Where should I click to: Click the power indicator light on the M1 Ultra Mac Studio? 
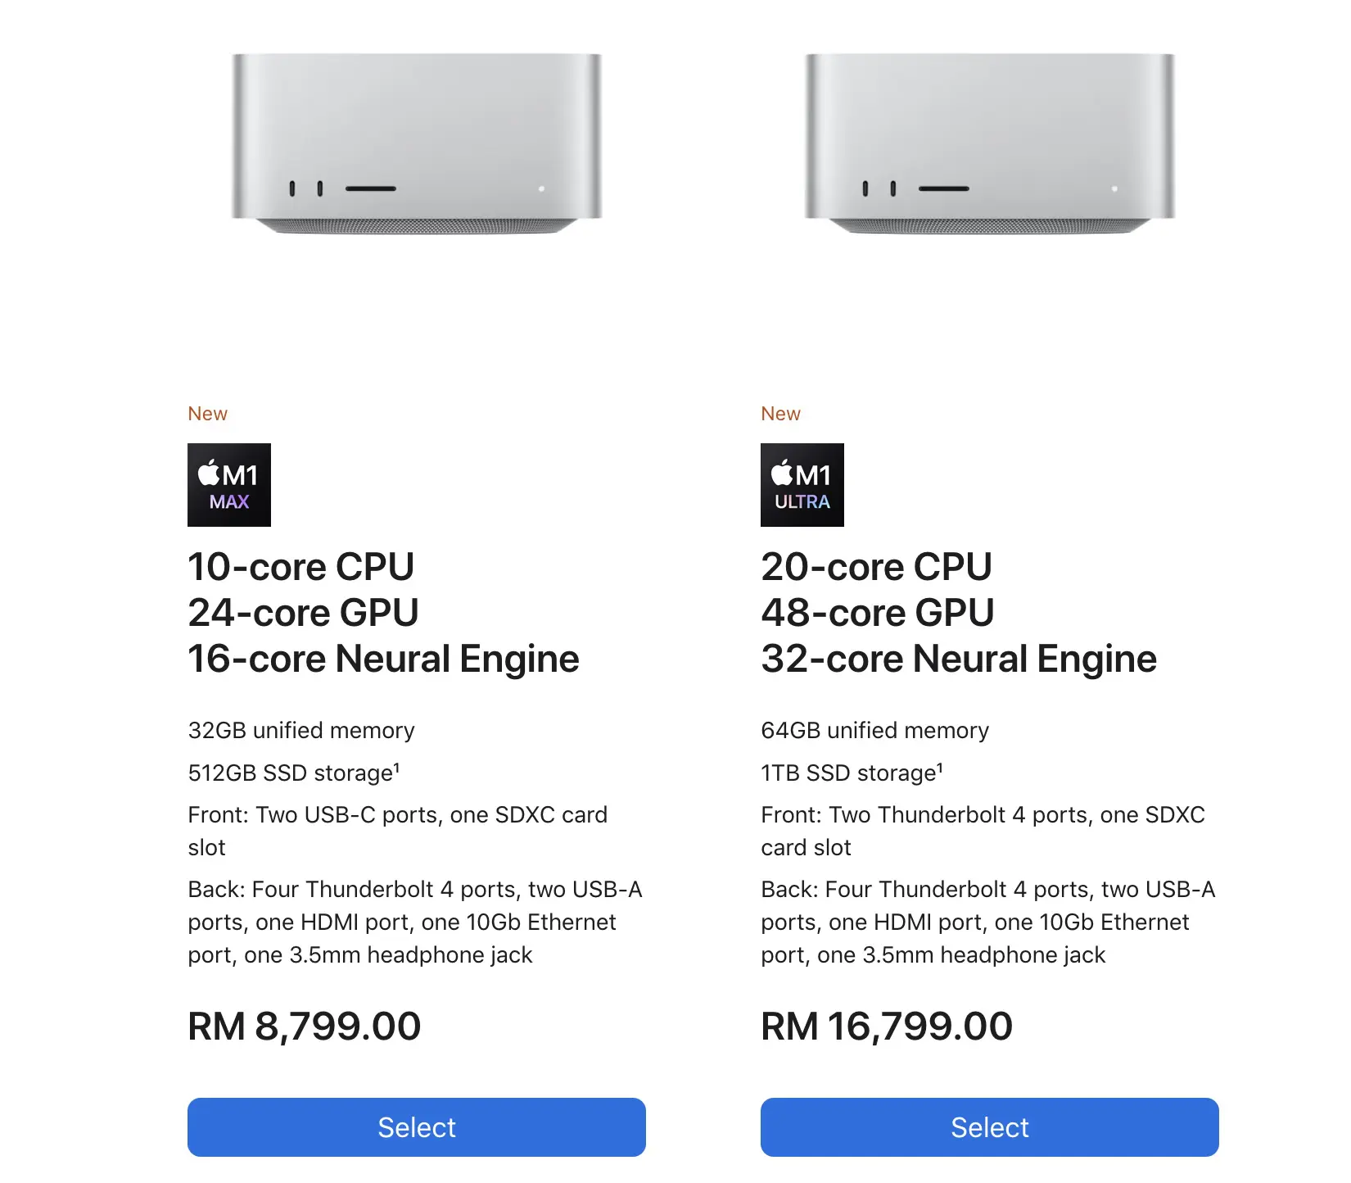(1114, 188)
